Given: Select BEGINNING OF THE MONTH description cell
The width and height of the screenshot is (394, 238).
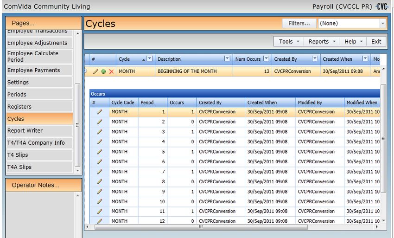Looking at the screenshot, I should [194, 71].
